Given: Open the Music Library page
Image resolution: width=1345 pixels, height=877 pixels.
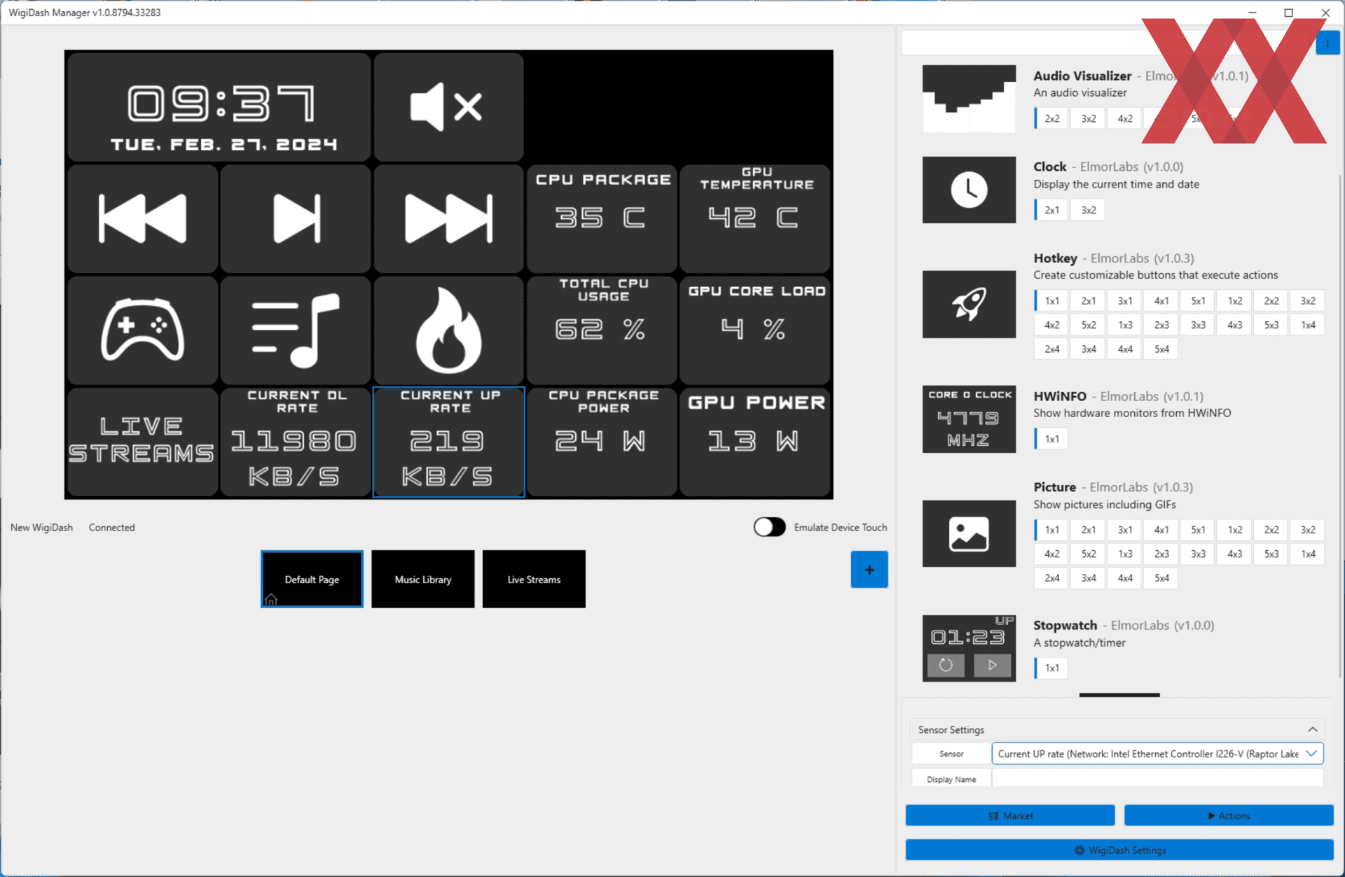Looking at the screenshot, I should (x=422, y=579).
